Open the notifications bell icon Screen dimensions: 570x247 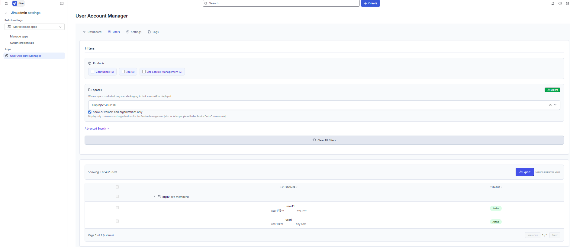point(553,3)
